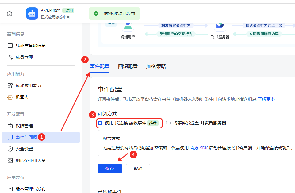This screenshot has height=193, width=295.
Task: Click the 版本管理与发布 upload icon
Action: tap(10, 189)
